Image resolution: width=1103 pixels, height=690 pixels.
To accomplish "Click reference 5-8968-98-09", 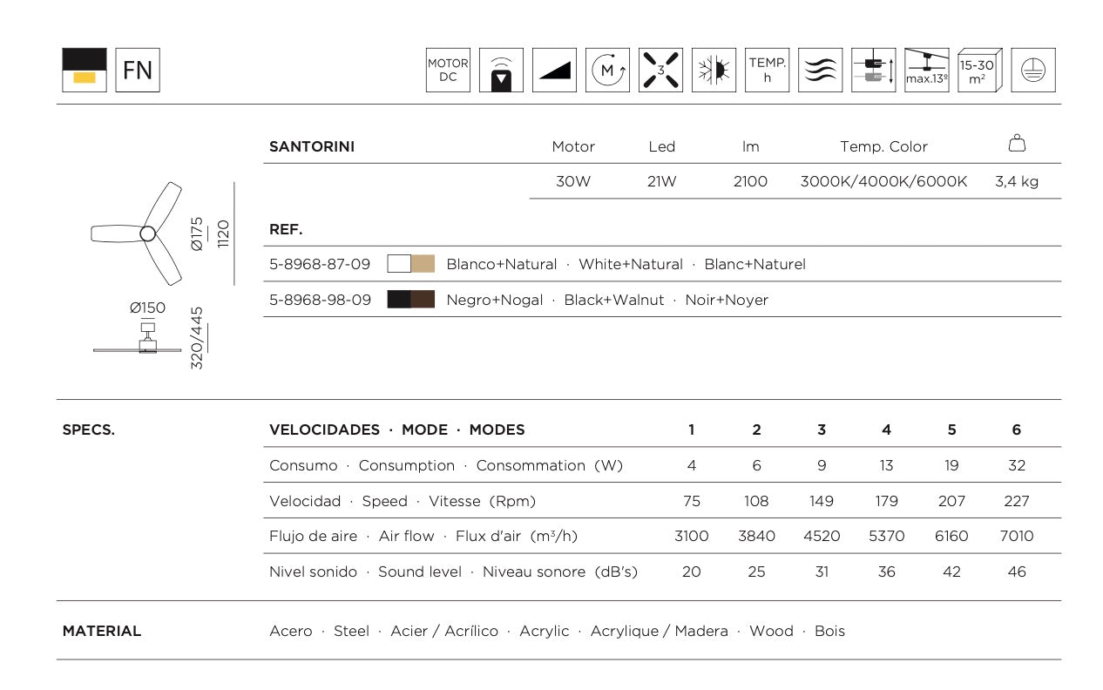I will (320, 300).
